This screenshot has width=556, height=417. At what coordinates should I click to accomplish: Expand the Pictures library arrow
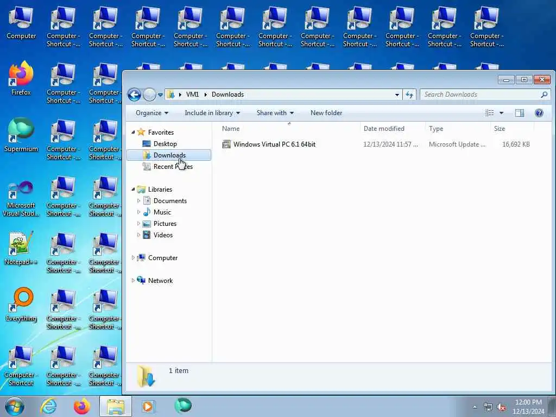tap(138, 223)
